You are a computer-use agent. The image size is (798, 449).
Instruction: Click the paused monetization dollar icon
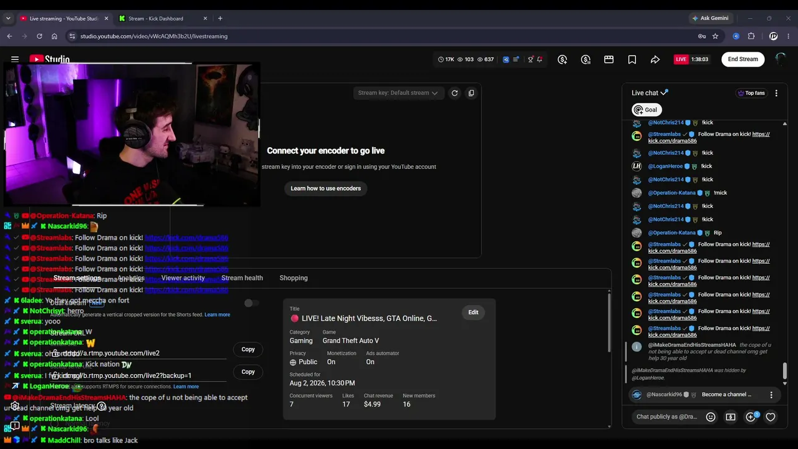pyautogui.click(x=585, y=59)
